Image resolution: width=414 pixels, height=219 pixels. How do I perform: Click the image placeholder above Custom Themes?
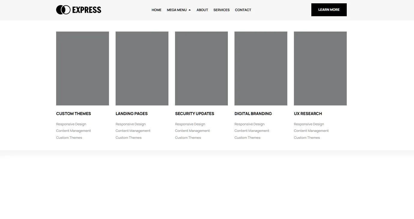point(83,68)
